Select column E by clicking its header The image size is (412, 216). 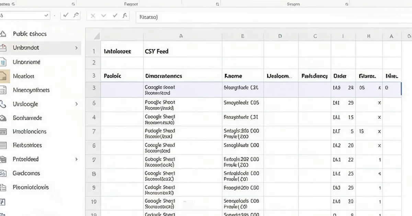242,35
